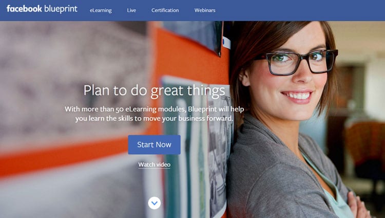Click the "With more than 50 eLearning modules" paragraph
The image size is (385, 218).
(154, 114)
